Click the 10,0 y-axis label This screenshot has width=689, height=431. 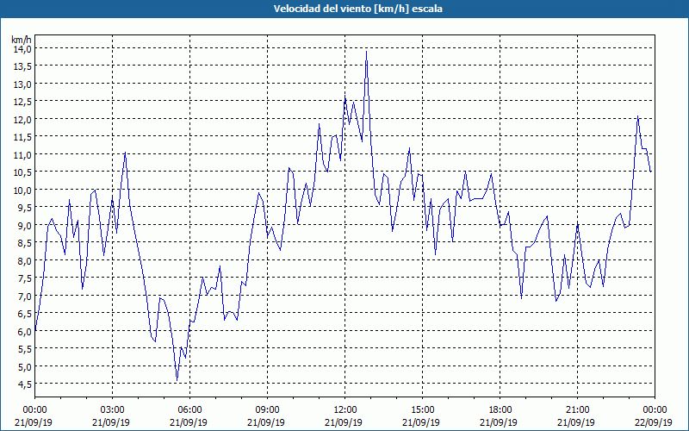22,190
